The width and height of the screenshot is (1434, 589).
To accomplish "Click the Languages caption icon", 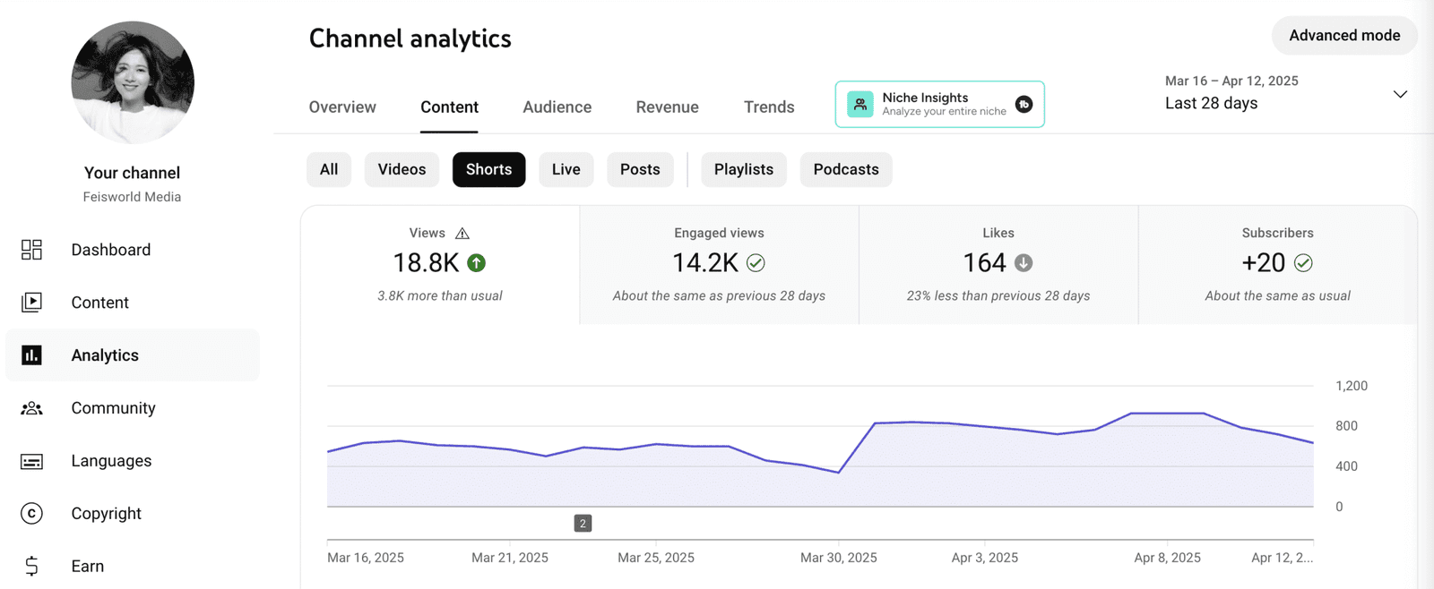I will tap(31, 461).
